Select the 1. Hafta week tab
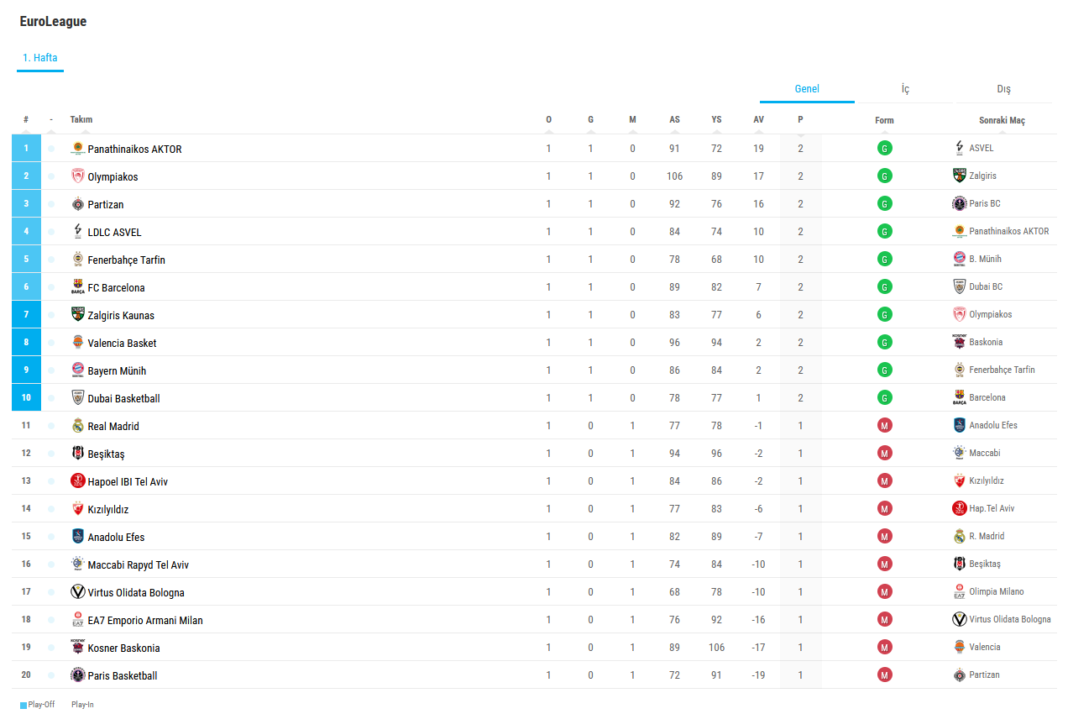The width and height of the screenshot is (1068, 714). tap(40, 58)
